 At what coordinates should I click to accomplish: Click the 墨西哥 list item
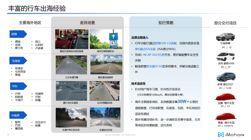pyautogui.click(x=19, y=128)
